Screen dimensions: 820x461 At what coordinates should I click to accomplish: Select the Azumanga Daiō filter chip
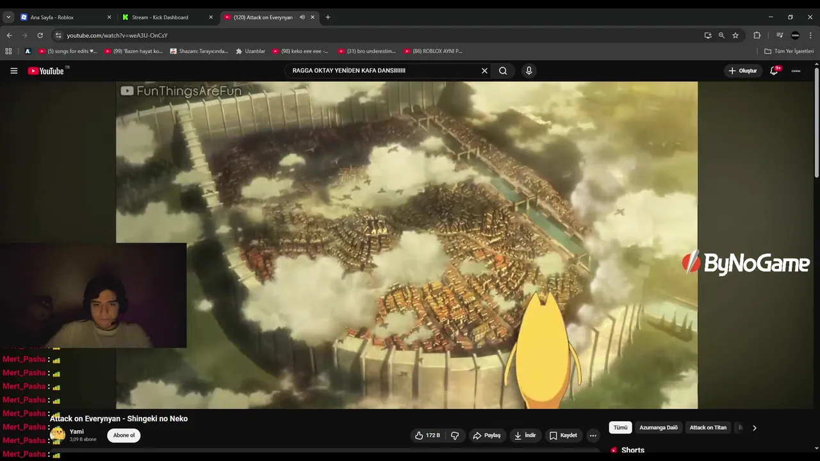659,428
